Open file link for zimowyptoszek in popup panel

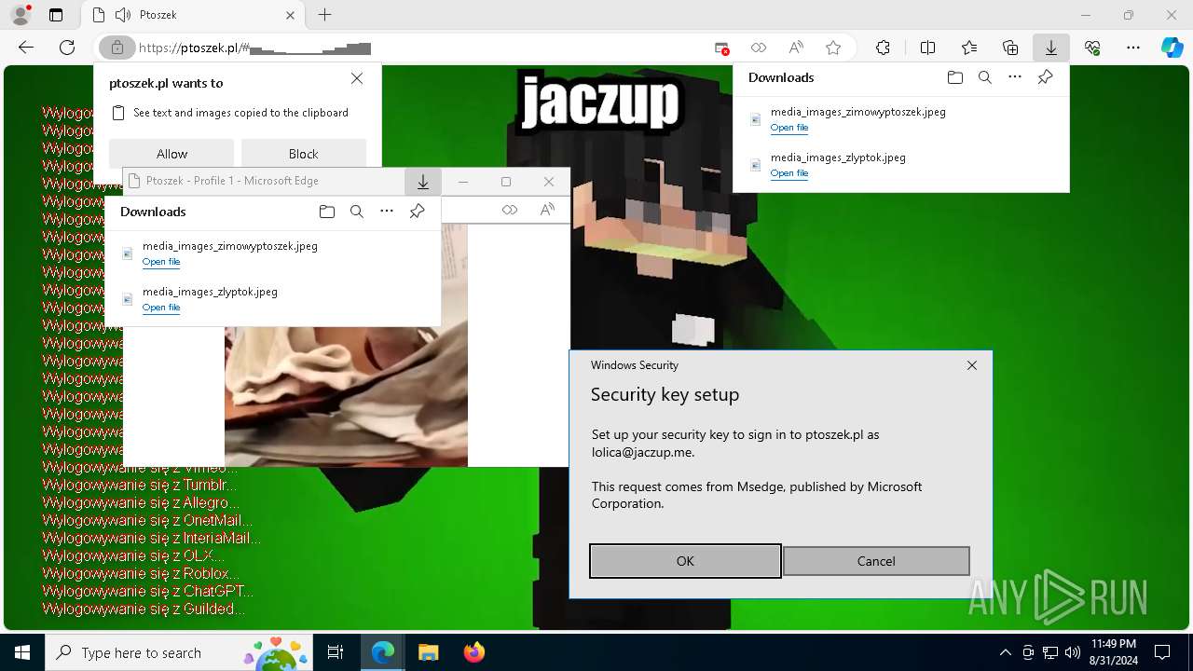[161, 262]
